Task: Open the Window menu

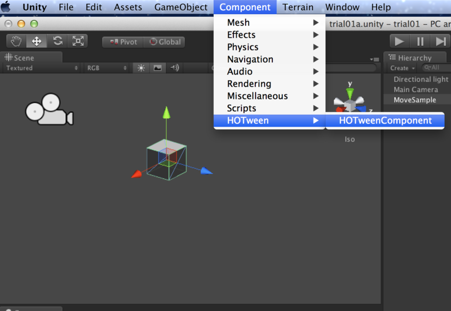Action: click(342, 7)
